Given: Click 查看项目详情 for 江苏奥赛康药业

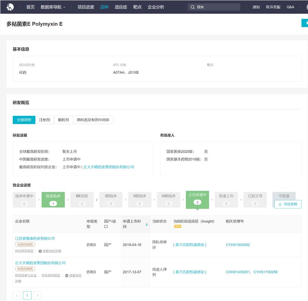Looking at the screenshot, I should click(50, 251).
